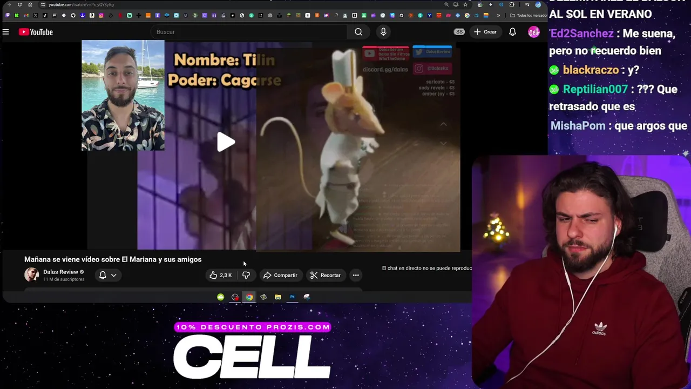Click the Recortar clip button
This screenshot has width=691, height=389.
(x=326, y=275)
